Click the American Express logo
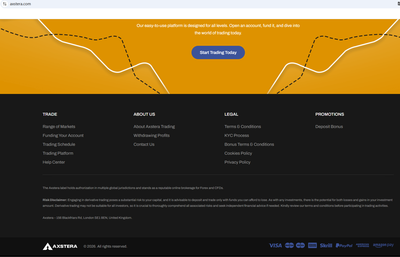This screenshot has height=257, width=400. [362, 245]
